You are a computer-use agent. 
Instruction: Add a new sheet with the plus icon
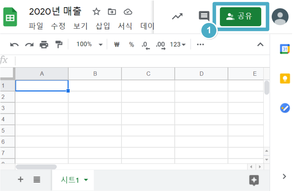[x=21, y=179]
